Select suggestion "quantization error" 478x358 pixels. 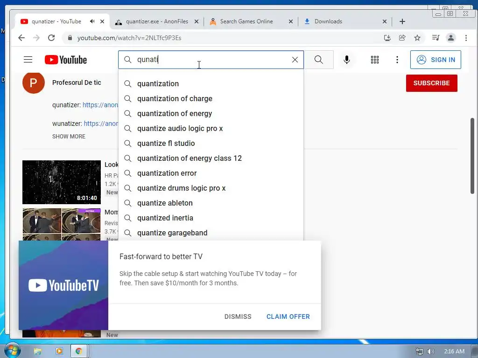(211, 173)
